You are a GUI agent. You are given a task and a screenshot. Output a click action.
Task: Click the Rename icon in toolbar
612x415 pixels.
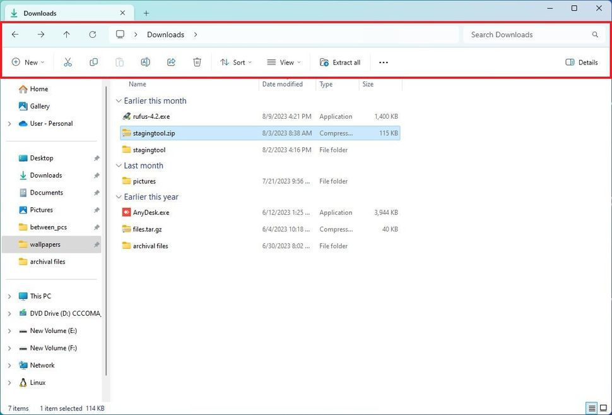tap(145, 62)
